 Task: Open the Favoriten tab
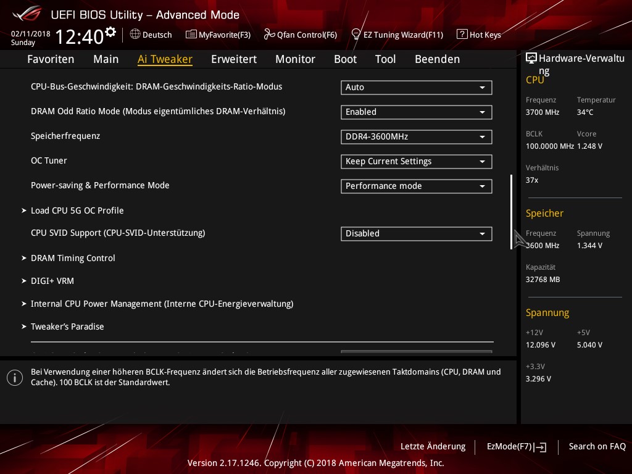pos(51,59)
